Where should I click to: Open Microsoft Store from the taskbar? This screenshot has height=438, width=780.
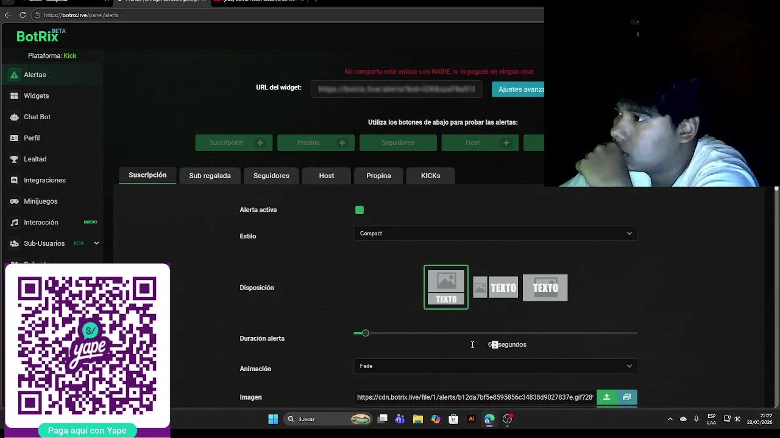click(453, 419)
